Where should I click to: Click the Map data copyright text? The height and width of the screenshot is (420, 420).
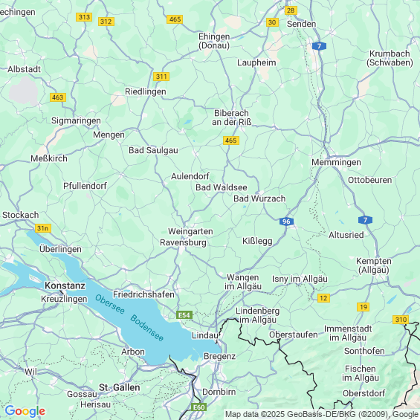click(x=322, y=414)
